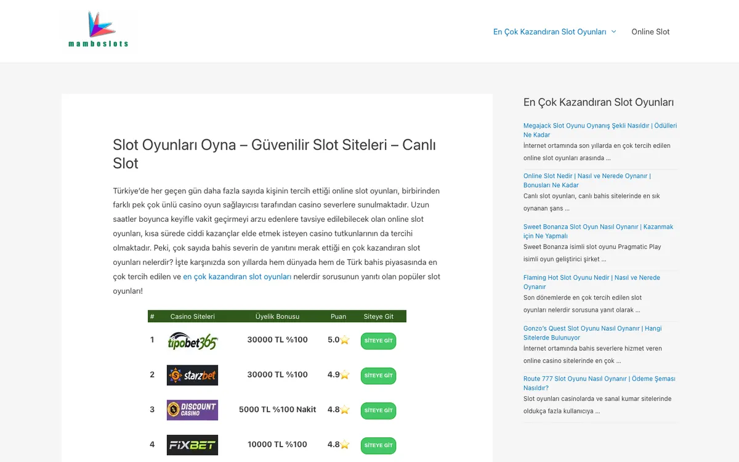Click the FIXBET casino logo
This screenshot has width=739, height=462.
click(x=192, y=445)
